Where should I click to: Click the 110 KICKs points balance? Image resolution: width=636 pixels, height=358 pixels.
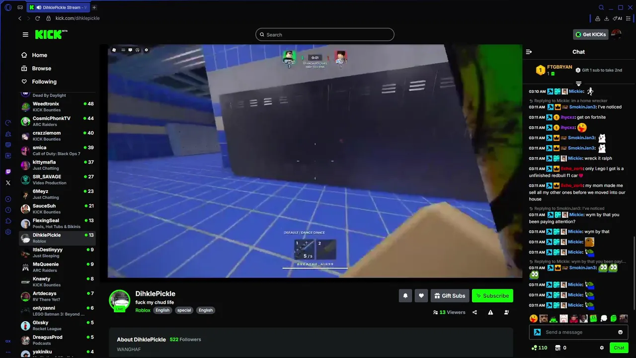(539, 348)
